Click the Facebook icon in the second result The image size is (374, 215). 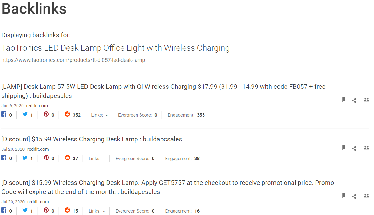(x=4, y=158)
